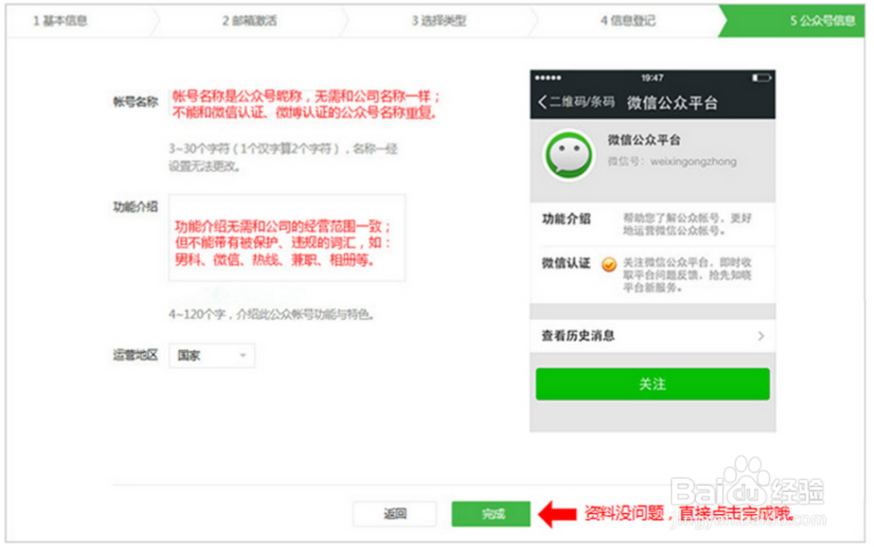The image size is (874, 549).
Task: Click 微信公众平台 title in preview header
Action: coord(672,102)
